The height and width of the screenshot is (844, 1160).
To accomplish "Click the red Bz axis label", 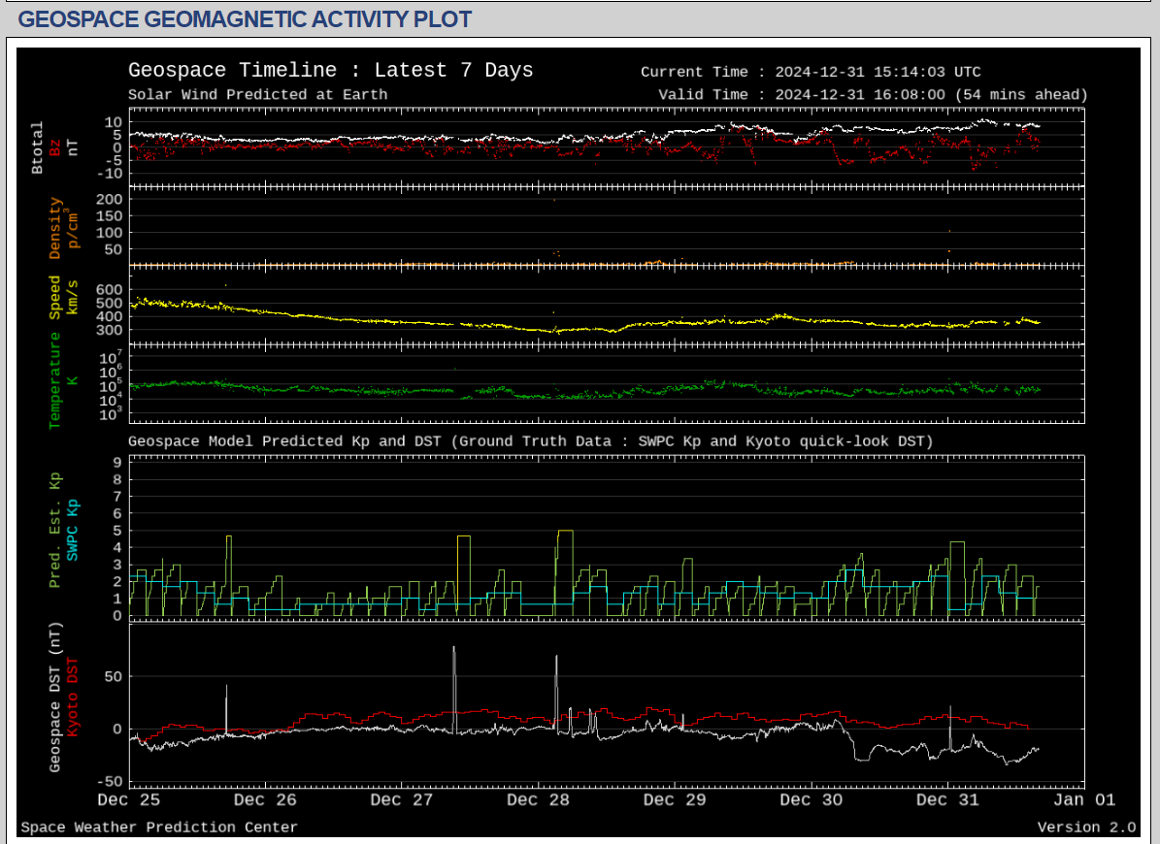I will click(55, 147).
